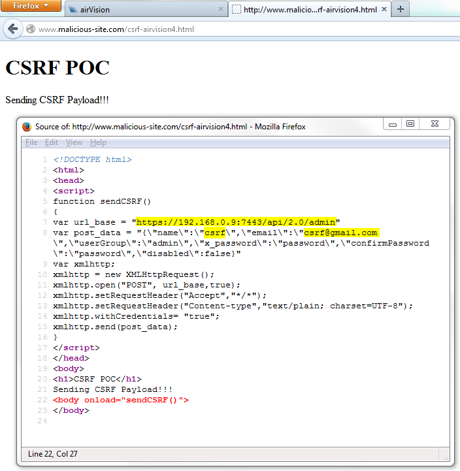Screen dimensions: 460x471
Task: Click the closing </script> tag line
Action: click(76, 348)
